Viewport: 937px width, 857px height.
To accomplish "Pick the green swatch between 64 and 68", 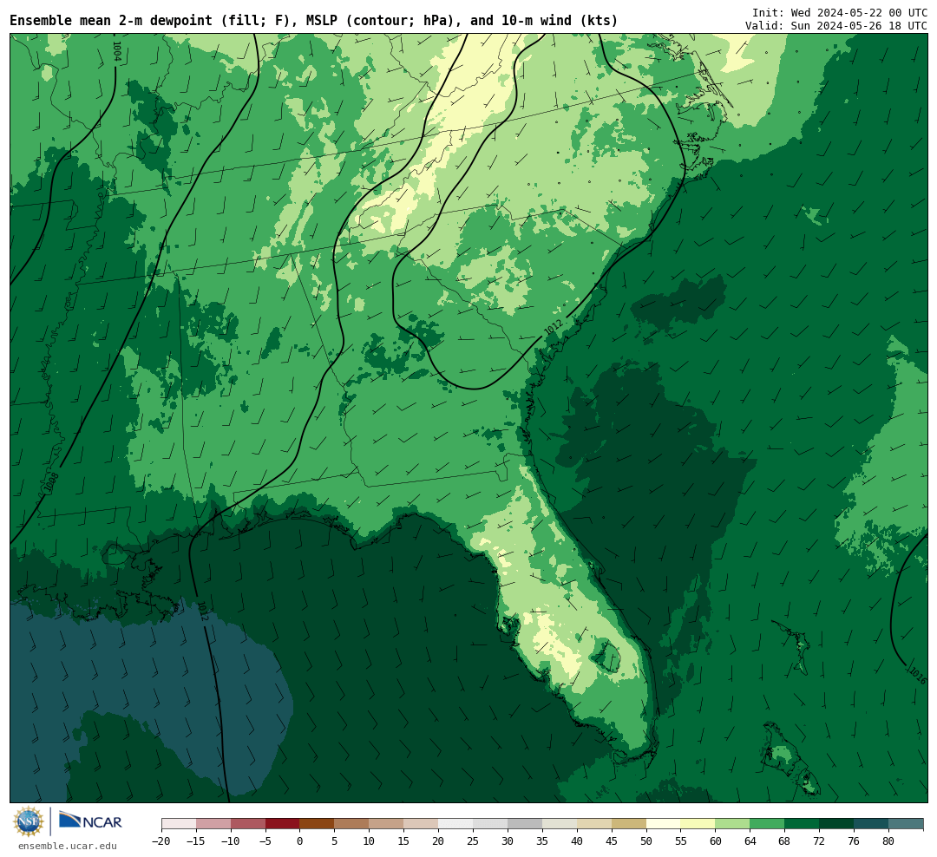I will (767, 824).
